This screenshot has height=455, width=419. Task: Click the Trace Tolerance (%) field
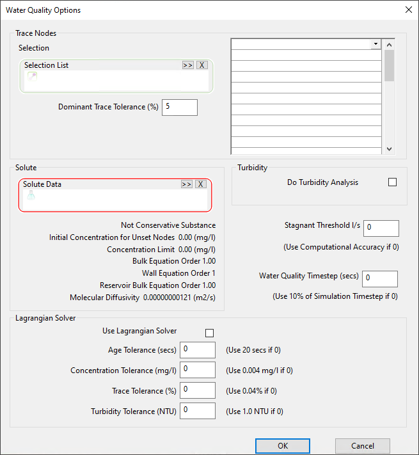point(198,390)
